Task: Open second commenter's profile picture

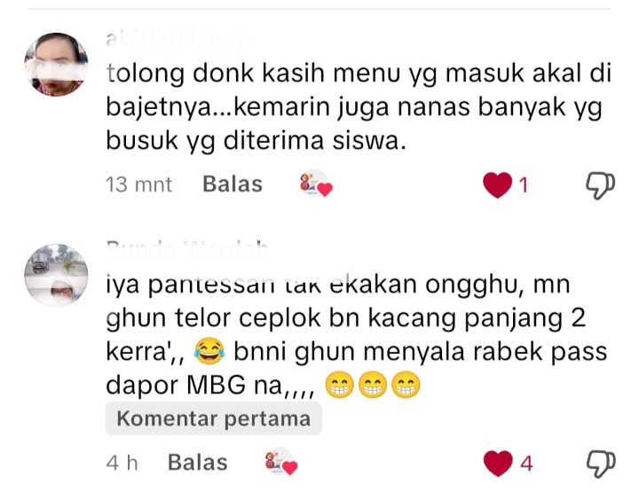Action: pos(56,275)
